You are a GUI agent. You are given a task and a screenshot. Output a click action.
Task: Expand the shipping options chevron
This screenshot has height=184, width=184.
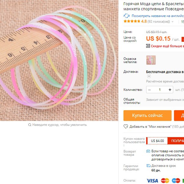149,76
